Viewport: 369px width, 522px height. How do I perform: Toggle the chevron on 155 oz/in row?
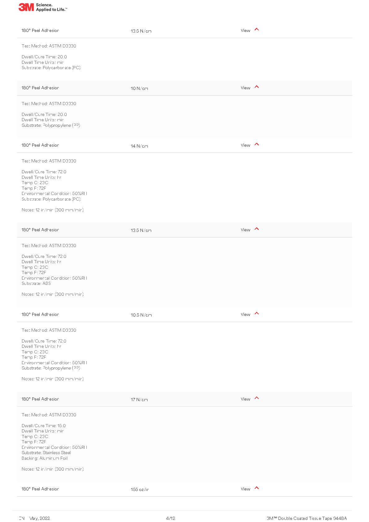click(257, 488)
